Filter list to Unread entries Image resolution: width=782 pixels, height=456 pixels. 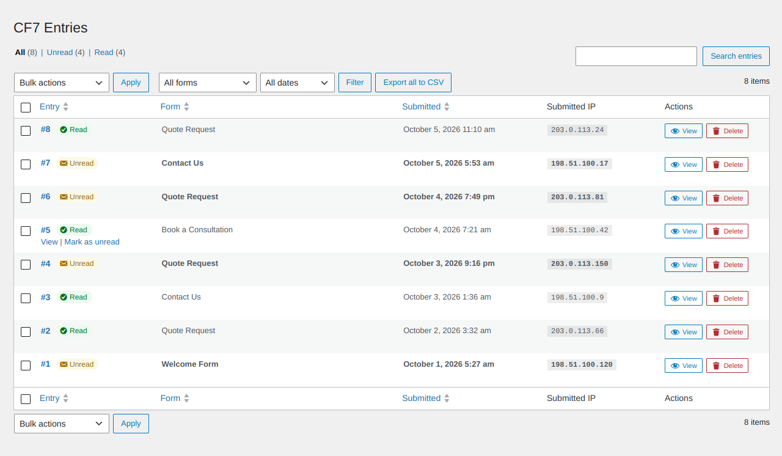pos(60,53)
